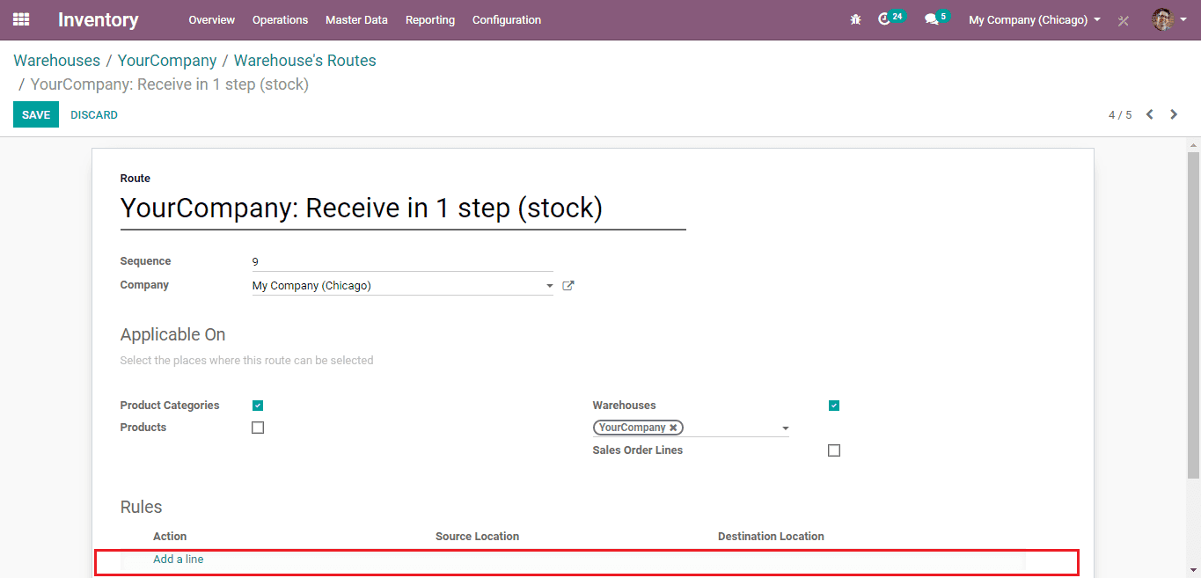Image resolution: width=1201 pixels, height=578 pixels.
Task: Open Company external link icon
Action: click(568, 286)
